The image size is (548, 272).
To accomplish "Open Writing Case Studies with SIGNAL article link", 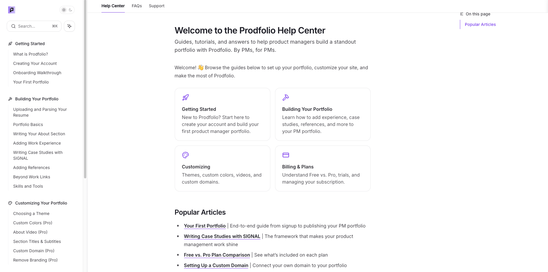I will coord(222,236).
